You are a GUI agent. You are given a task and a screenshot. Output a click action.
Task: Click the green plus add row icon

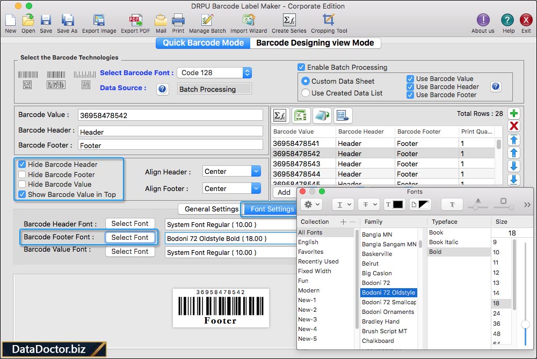click(514, 113)
